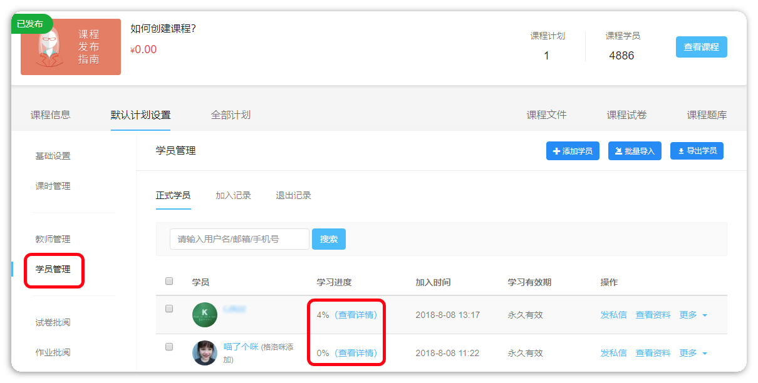Click the 导出学员 export button

[697, 151]
